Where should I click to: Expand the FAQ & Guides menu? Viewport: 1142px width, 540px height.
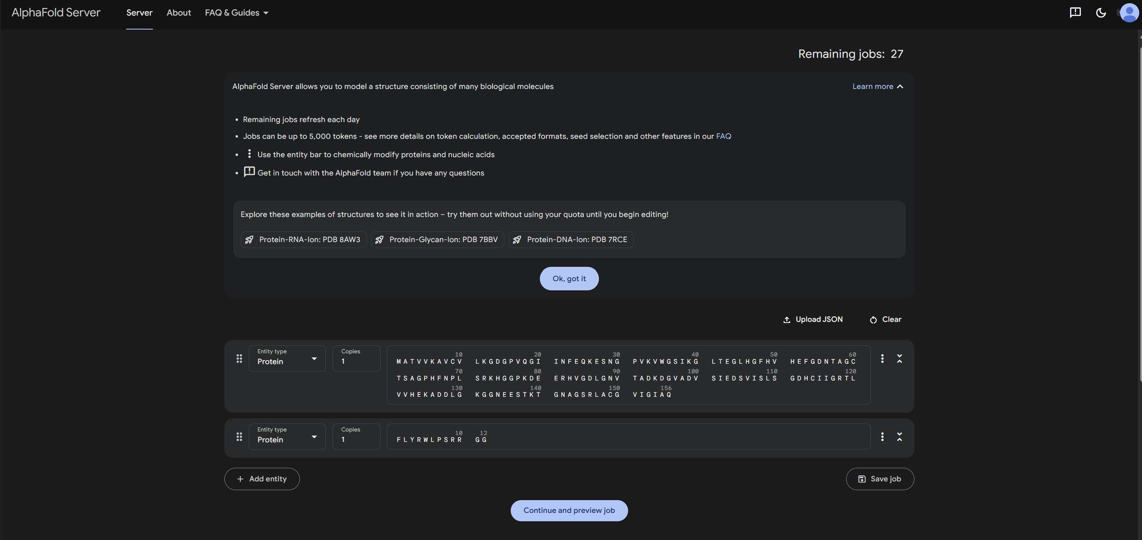click(x=237, y=12)
